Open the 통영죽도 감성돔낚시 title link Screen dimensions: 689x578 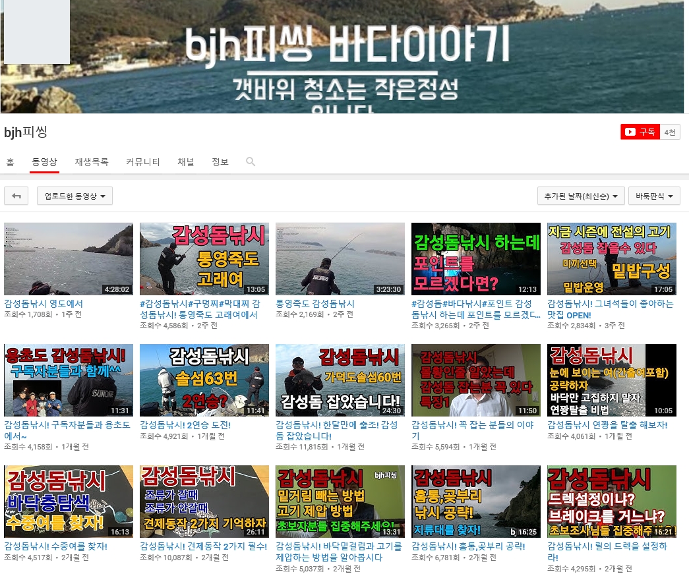[x=315, y=304]
